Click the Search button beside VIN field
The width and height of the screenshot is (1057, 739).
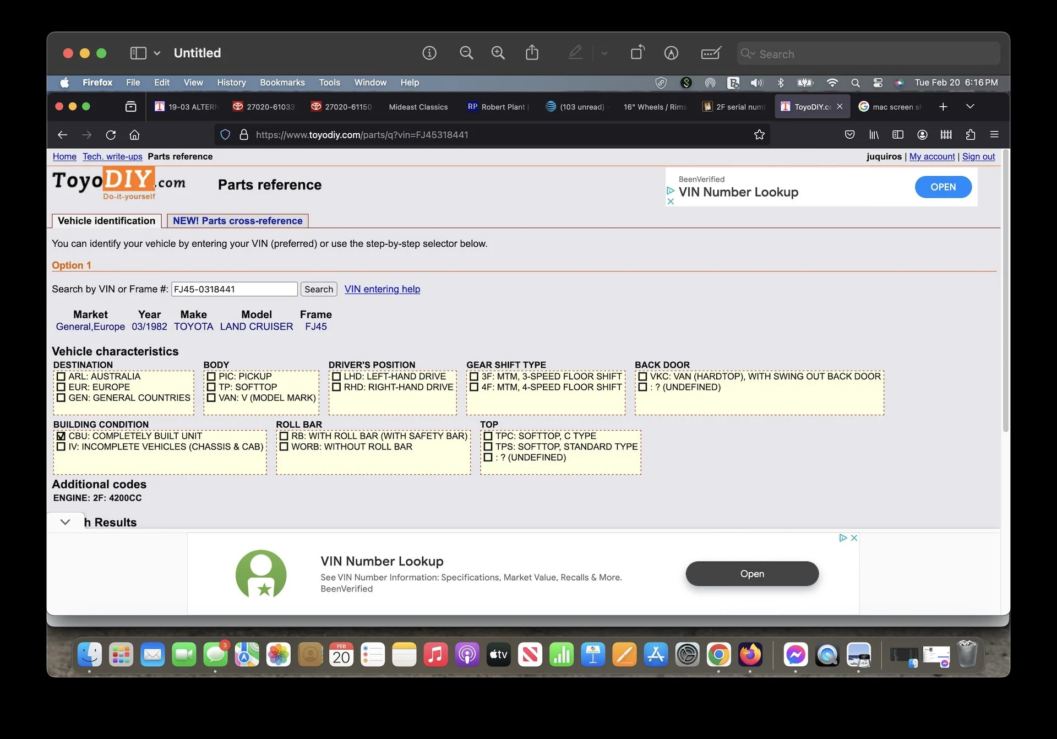click(x=318, y=289)
